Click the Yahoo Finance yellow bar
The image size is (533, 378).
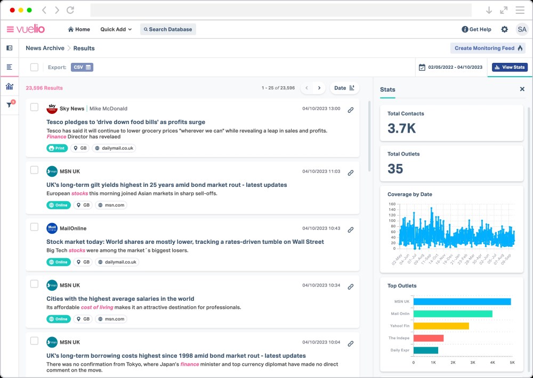(x=441, y=326)
